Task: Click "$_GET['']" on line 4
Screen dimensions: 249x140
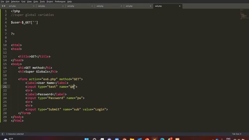Action: [30, 23]
